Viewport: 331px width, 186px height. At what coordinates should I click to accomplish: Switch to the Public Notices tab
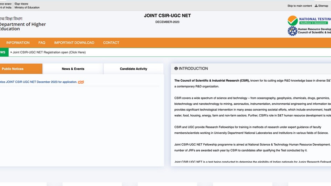click(21, 69)
